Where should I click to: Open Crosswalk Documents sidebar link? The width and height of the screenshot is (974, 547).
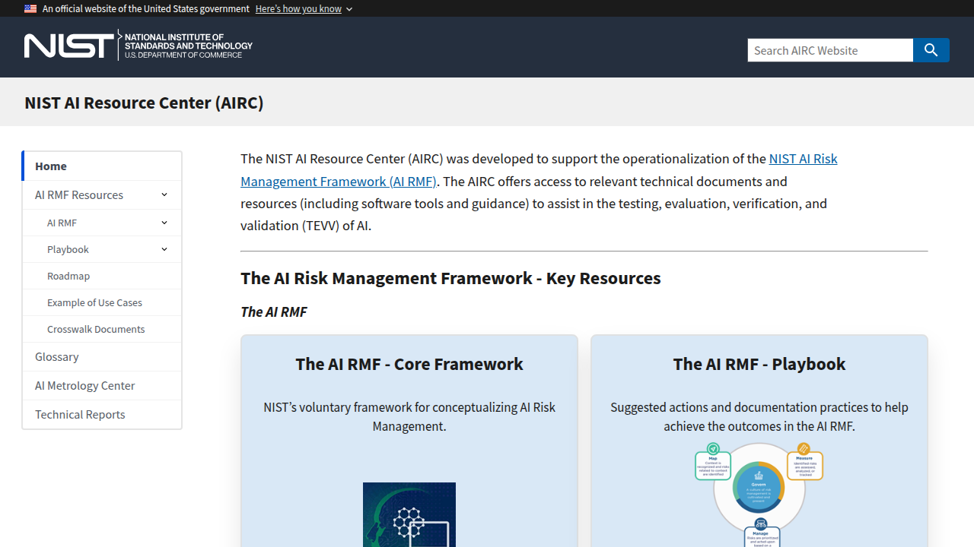point(102,329)
